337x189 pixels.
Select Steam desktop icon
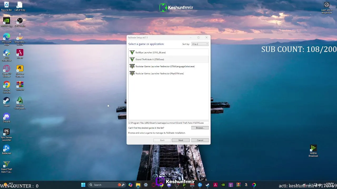tap(6, 102)
